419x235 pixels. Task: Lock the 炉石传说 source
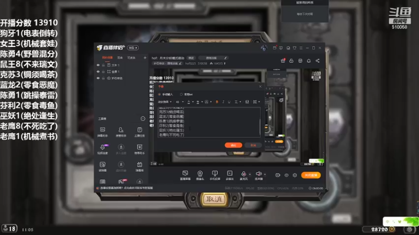point(103,78)
